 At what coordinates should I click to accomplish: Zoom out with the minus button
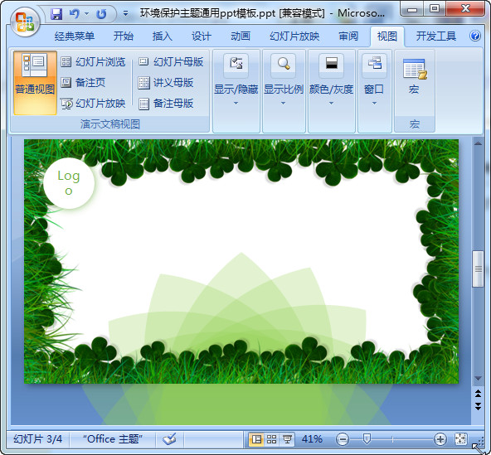coord(343,439)
